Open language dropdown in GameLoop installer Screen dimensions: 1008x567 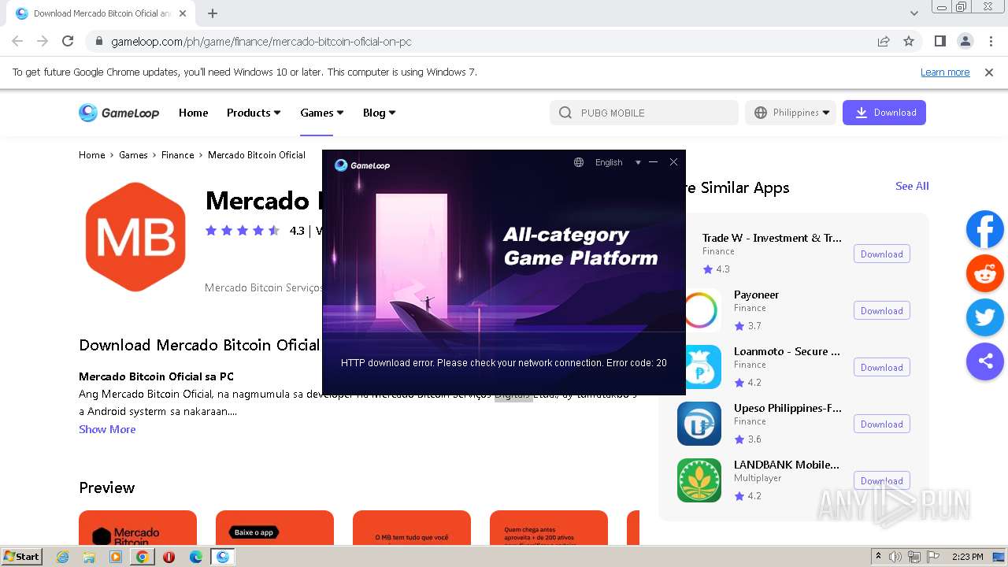[617, 162]
